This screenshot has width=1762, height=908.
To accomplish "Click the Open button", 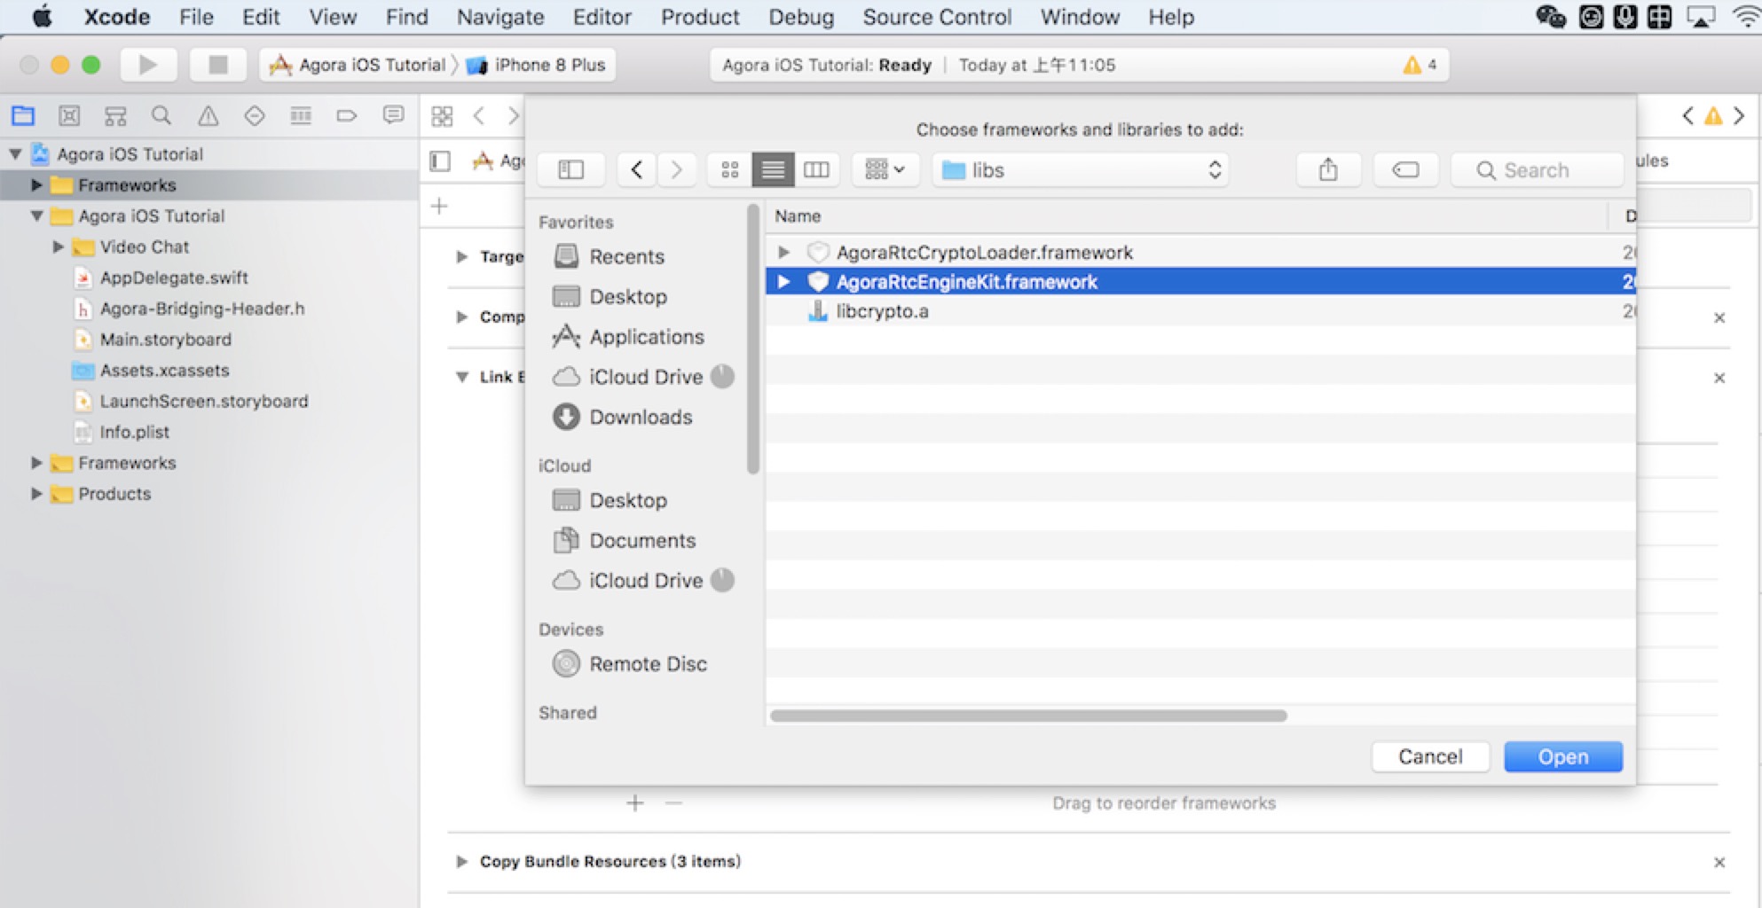I will [x=1563, y=756].
